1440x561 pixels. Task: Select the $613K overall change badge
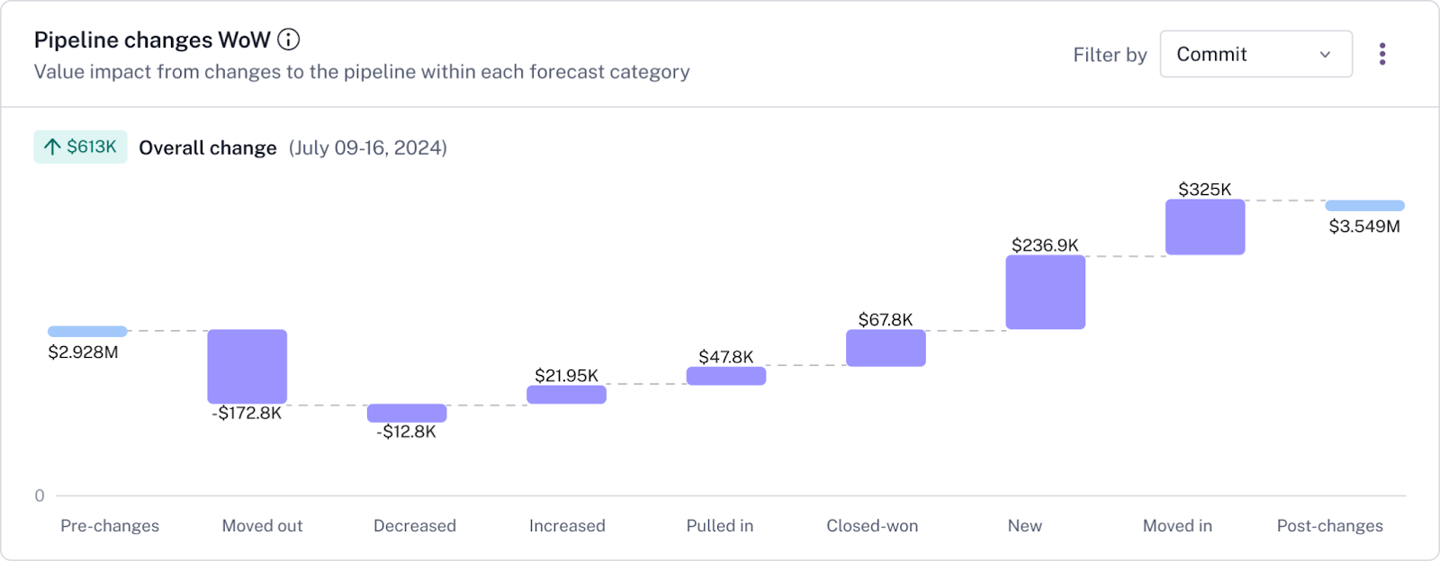80,147
